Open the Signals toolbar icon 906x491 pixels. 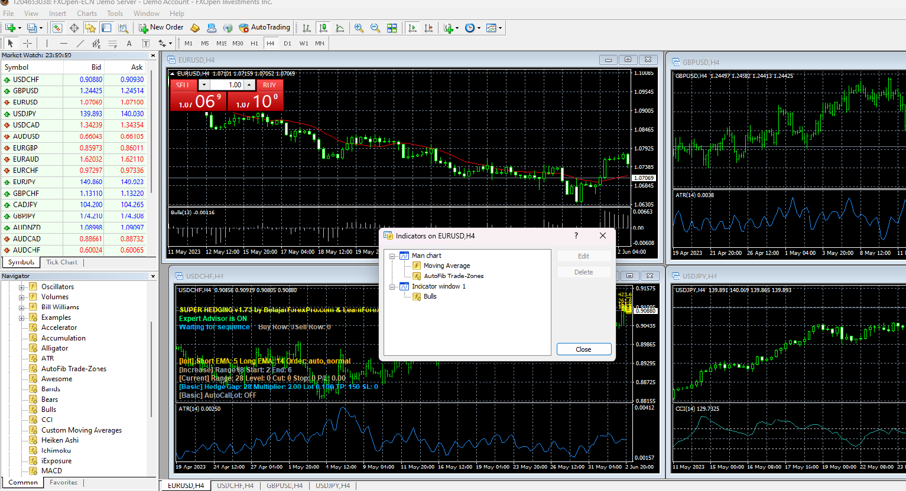point(228,28)
